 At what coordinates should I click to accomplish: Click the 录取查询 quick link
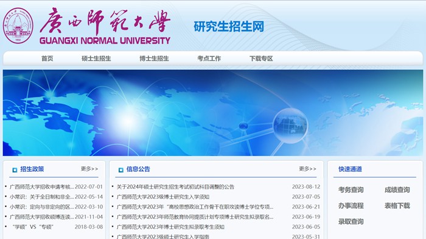point(351,221)
